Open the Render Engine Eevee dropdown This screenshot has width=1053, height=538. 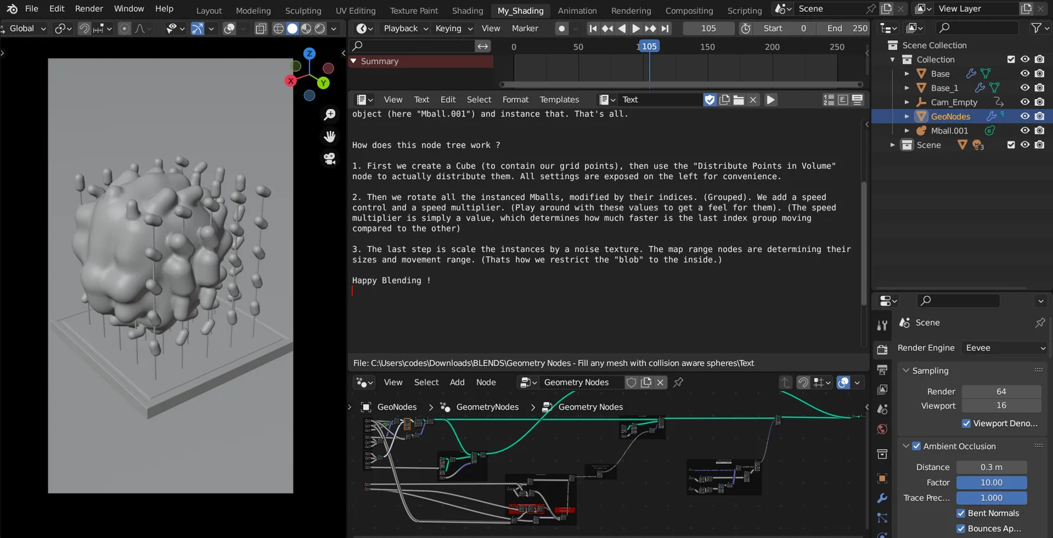(1004, 348)
